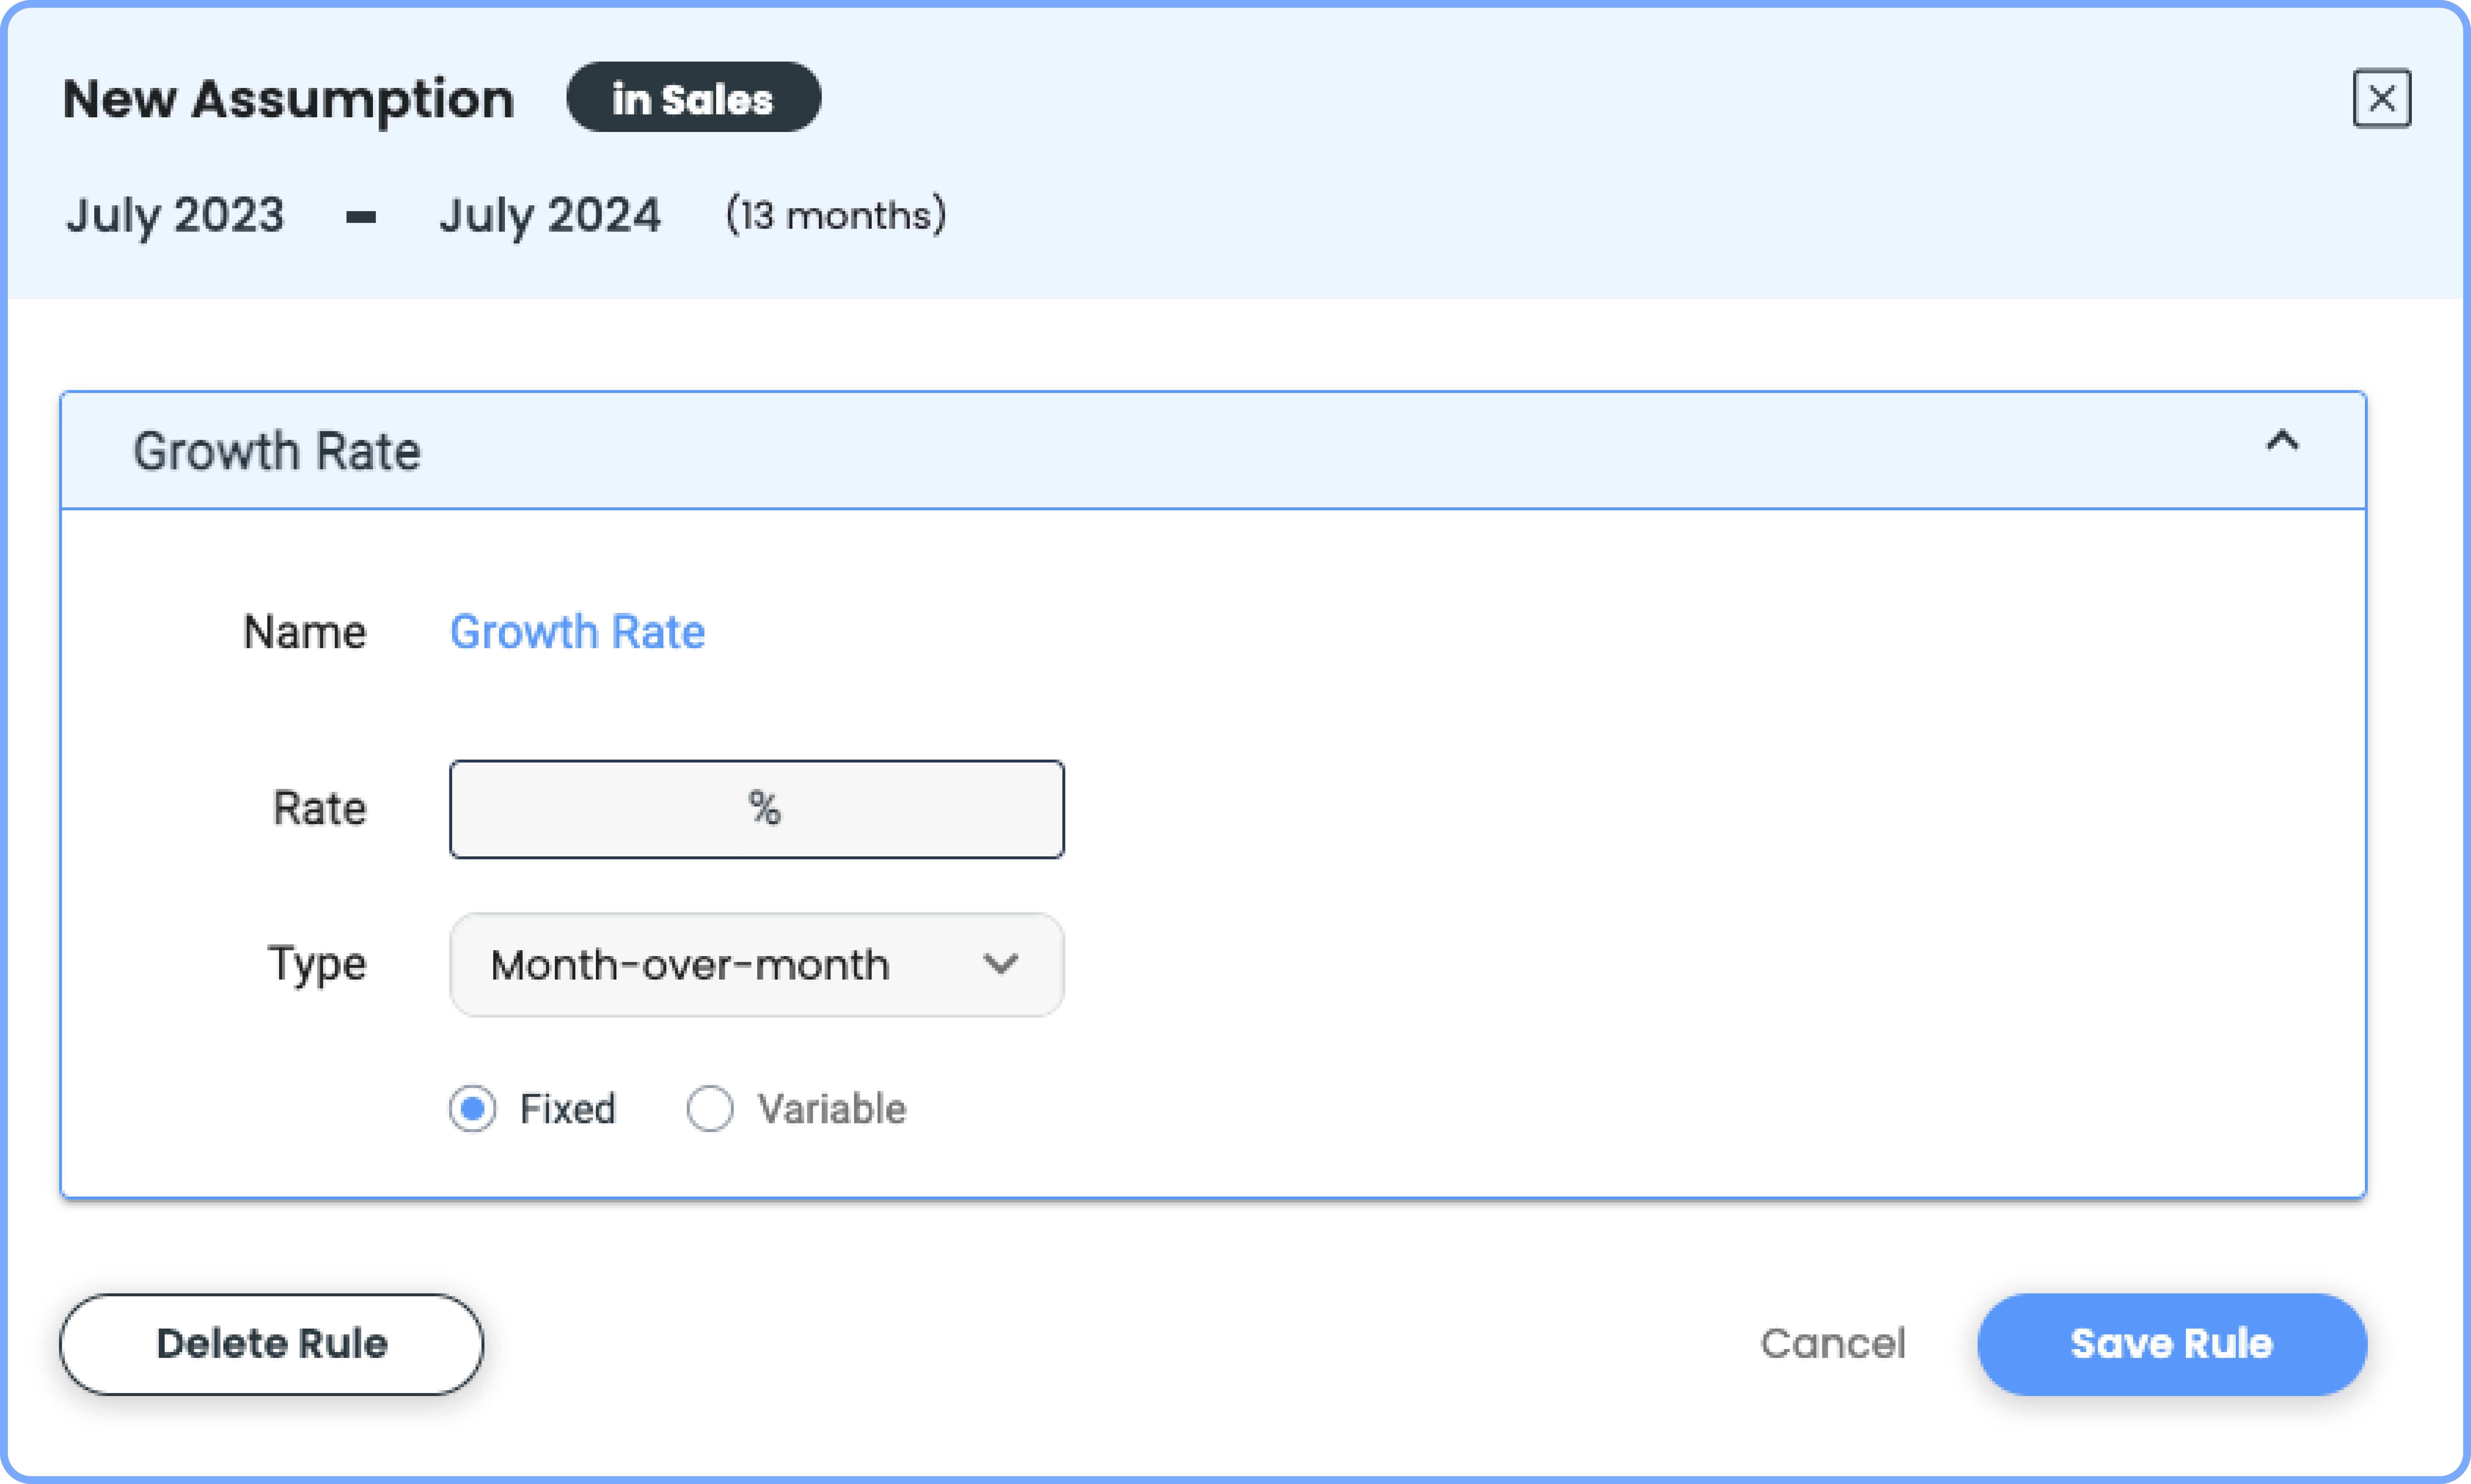
Task: Close the New Assumption dialog with X
Action: (x=2381, y=98)
